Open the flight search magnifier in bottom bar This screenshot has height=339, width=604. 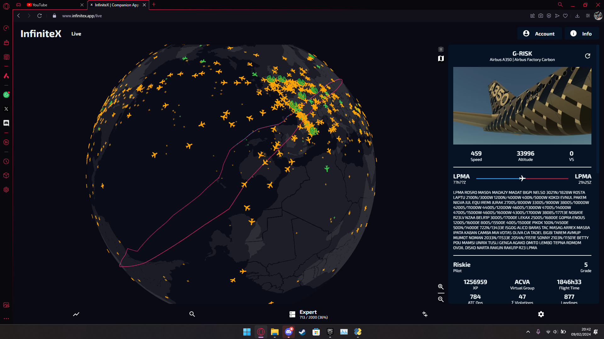point(192,314)
